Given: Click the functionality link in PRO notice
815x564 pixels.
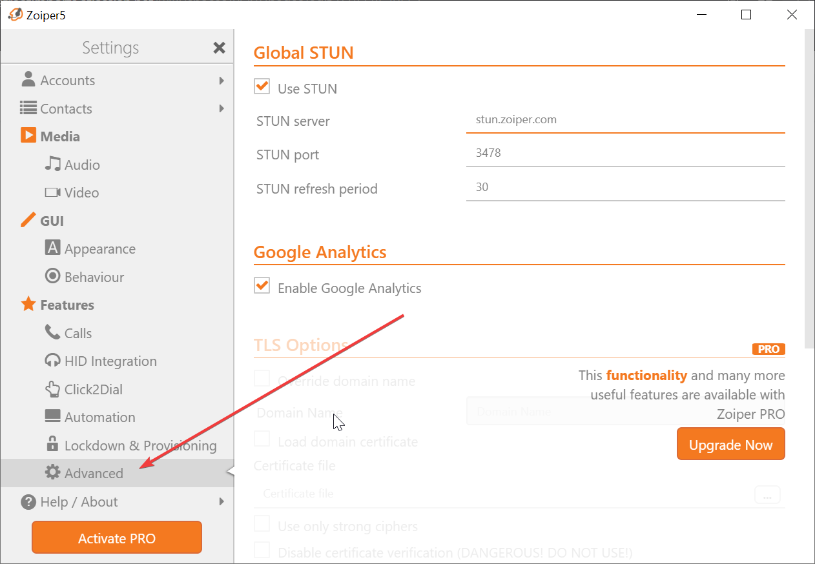Looking at the screenshot, I should [x=646, y=375].
